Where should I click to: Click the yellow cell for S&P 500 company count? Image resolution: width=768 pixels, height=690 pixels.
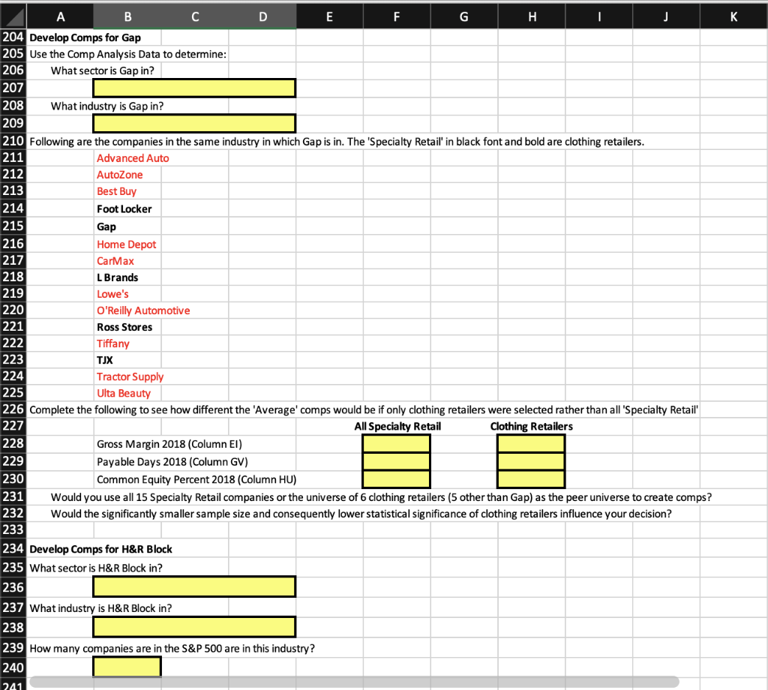tap(127, 666)
